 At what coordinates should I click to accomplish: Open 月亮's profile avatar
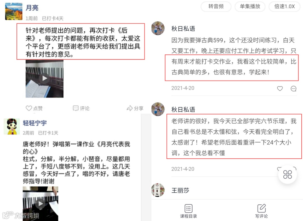(x=14, y=12)
